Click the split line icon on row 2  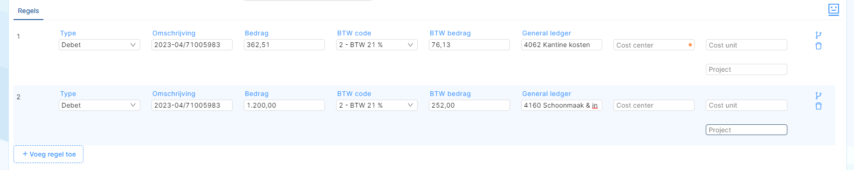pos(818,95)
